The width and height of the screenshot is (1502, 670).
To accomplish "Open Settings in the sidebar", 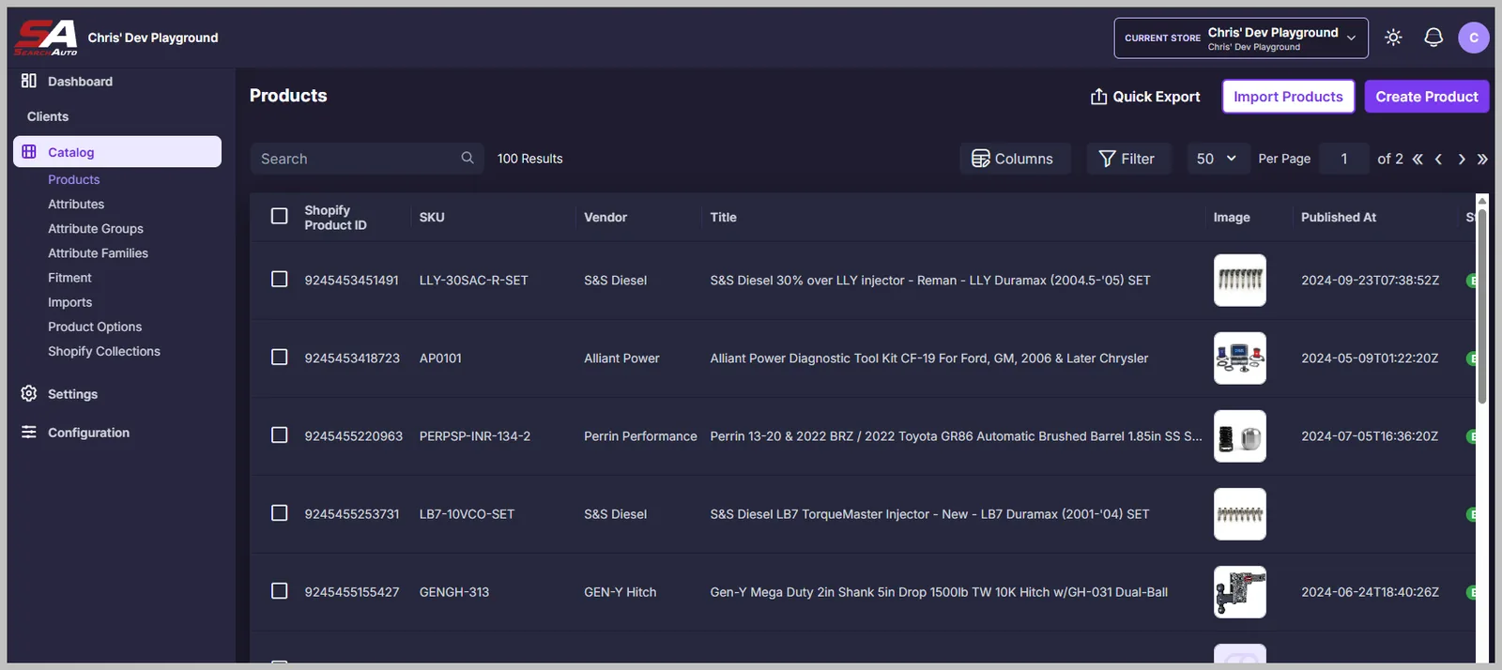I will 72,394.
